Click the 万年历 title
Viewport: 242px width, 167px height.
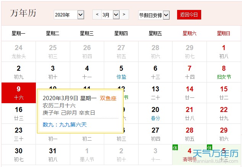23,13
